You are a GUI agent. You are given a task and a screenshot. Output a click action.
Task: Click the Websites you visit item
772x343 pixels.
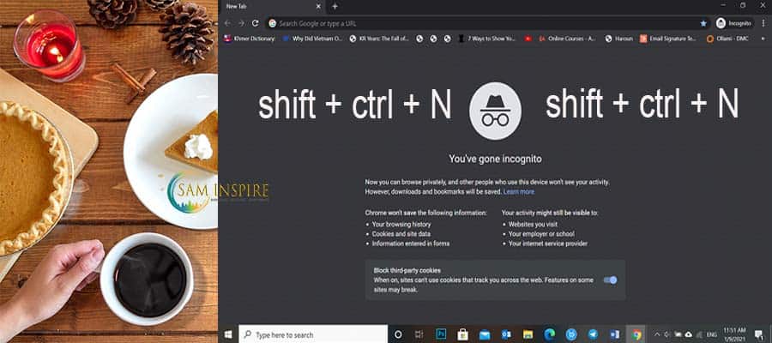point(533,225)
